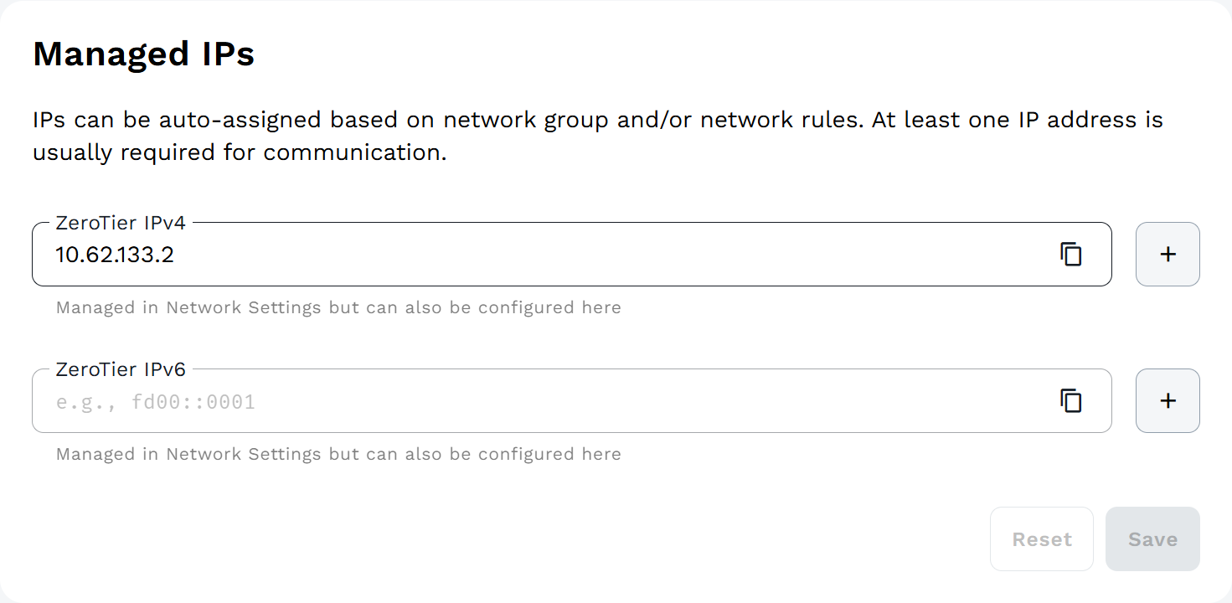Click the helper text below IPv4 field
The width and height of the screenshot is (1232, 603).
(x=338, y=307)
